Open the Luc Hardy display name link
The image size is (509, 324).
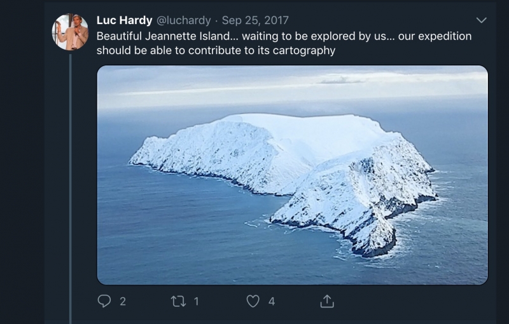[124, 20]
